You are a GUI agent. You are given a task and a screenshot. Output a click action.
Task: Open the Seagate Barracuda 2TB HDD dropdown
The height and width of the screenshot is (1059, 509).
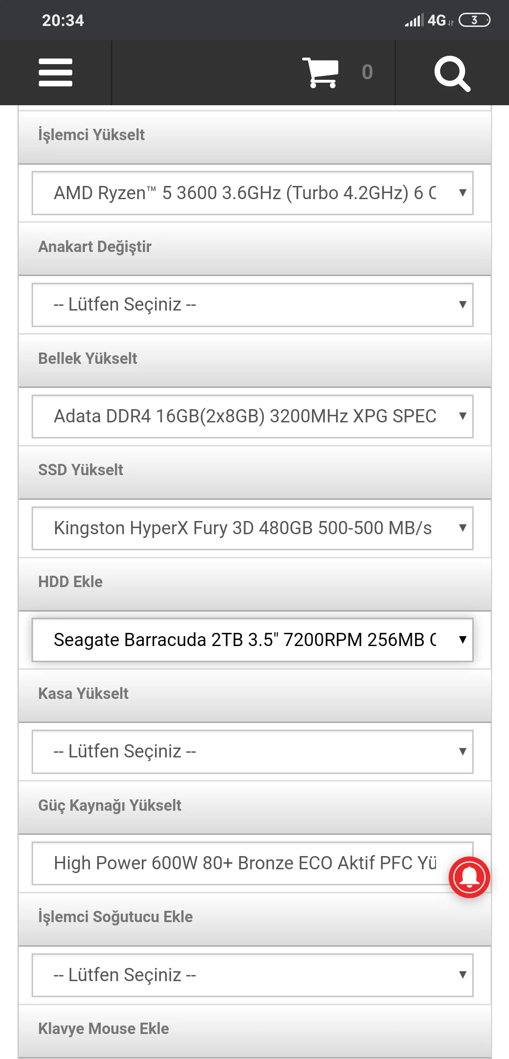click(x=253, y=640)
